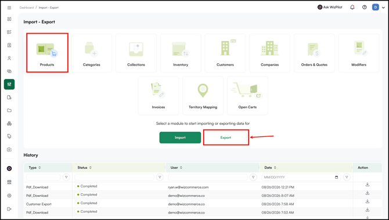Open the sidebar tag icon

pyautogui.click(x=9, y=136)
